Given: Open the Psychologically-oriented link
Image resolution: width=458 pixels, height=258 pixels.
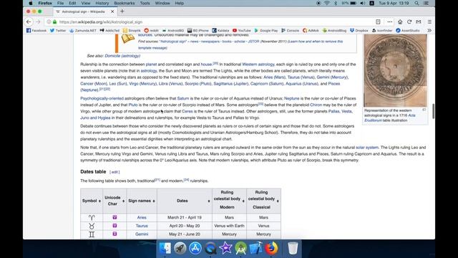Looking at the screenshot, I should (x=102, y=99).
